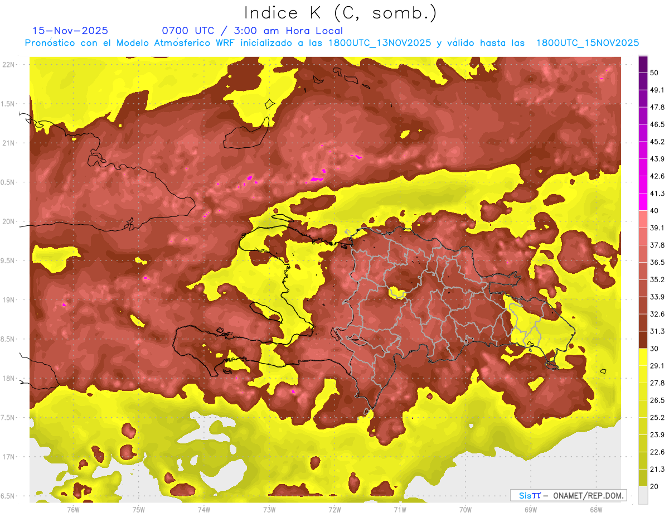This screenshot has width=669, height=517.
Task: Click the colorbar value "50"
Action: (x=655, y=73)
